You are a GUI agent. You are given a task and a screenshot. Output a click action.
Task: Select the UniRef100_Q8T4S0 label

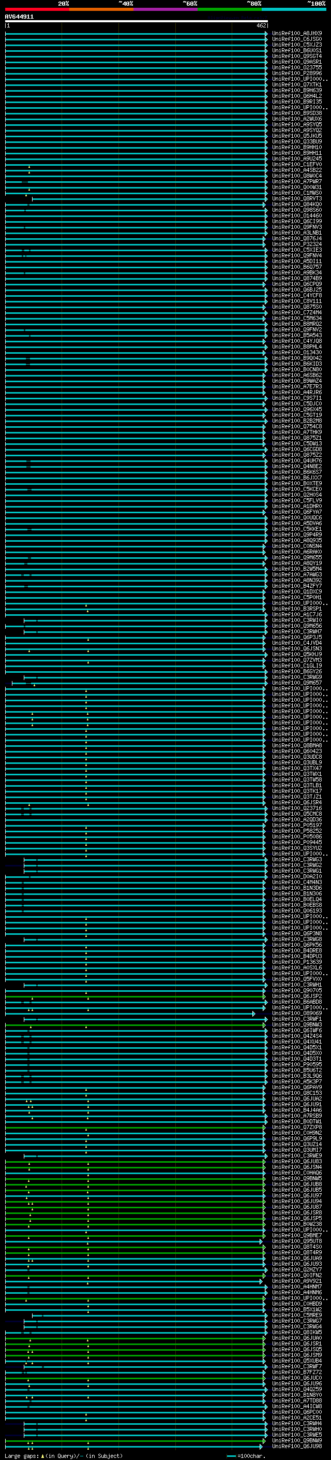point(297,1247)
